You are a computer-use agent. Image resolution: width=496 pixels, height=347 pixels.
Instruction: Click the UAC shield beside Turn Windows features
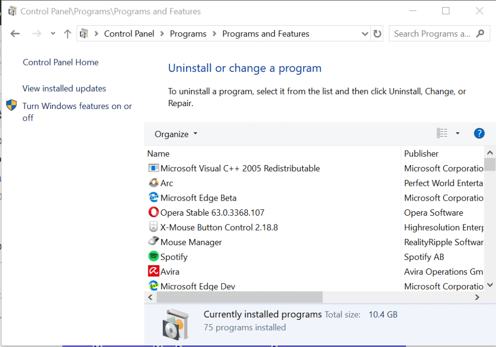11,105
